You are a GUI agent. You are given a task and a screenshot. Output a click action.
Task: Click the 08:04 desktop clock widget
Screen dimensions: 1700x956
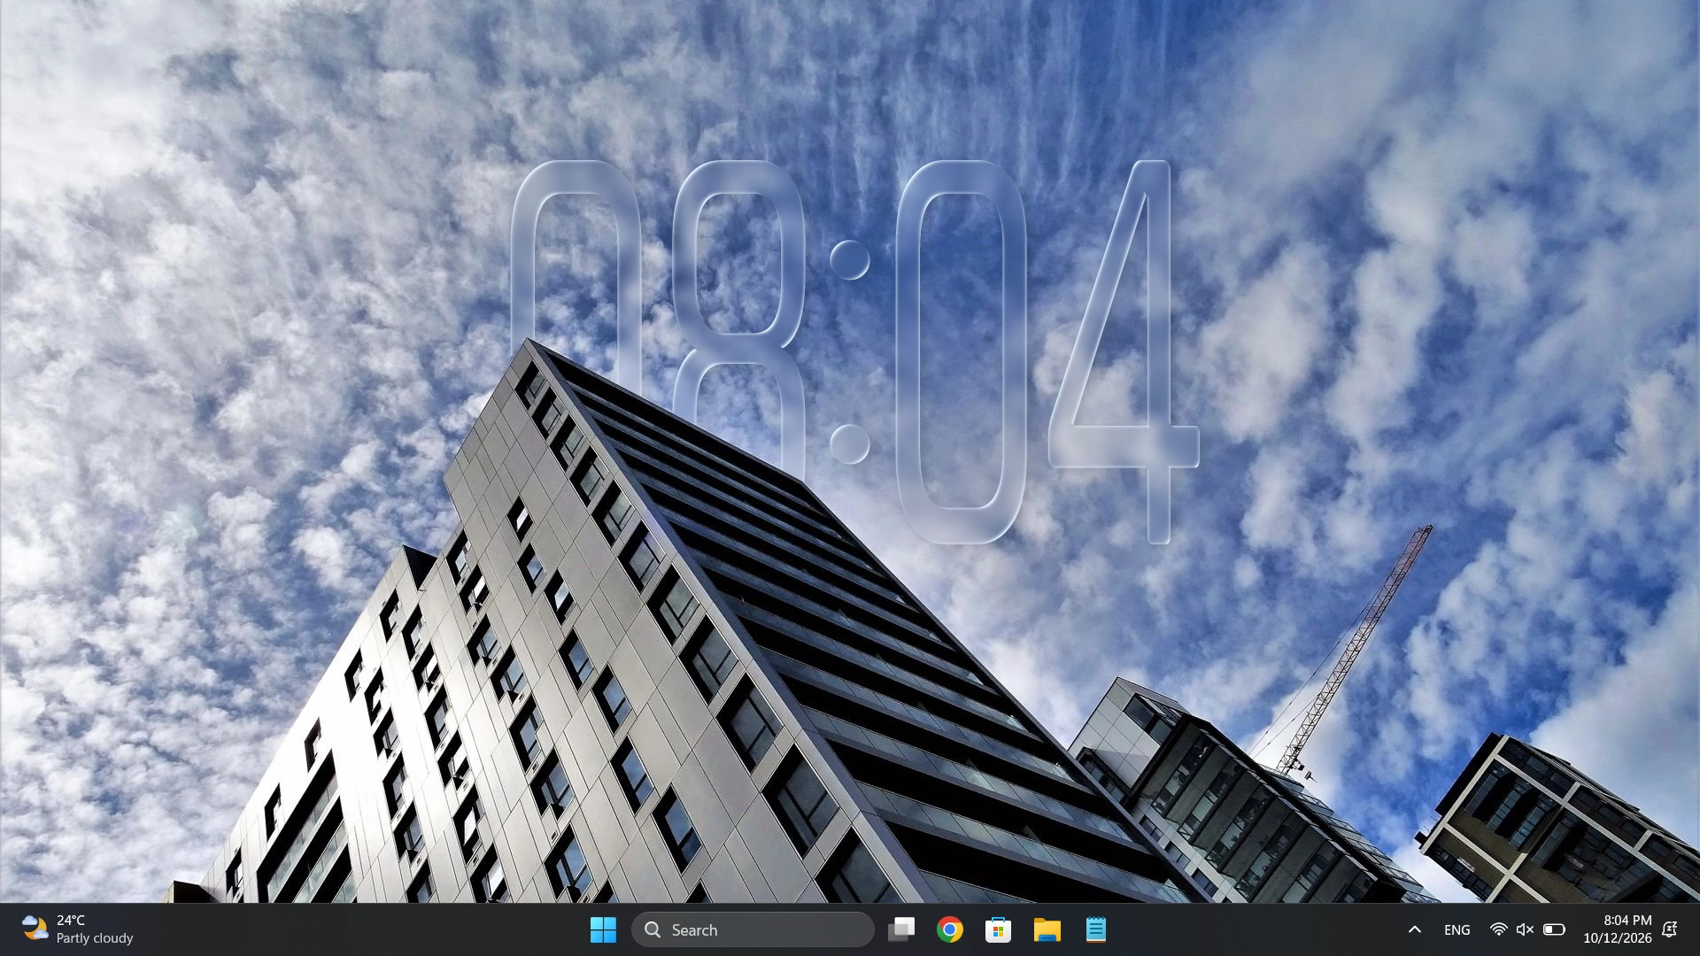click(854, 352)
